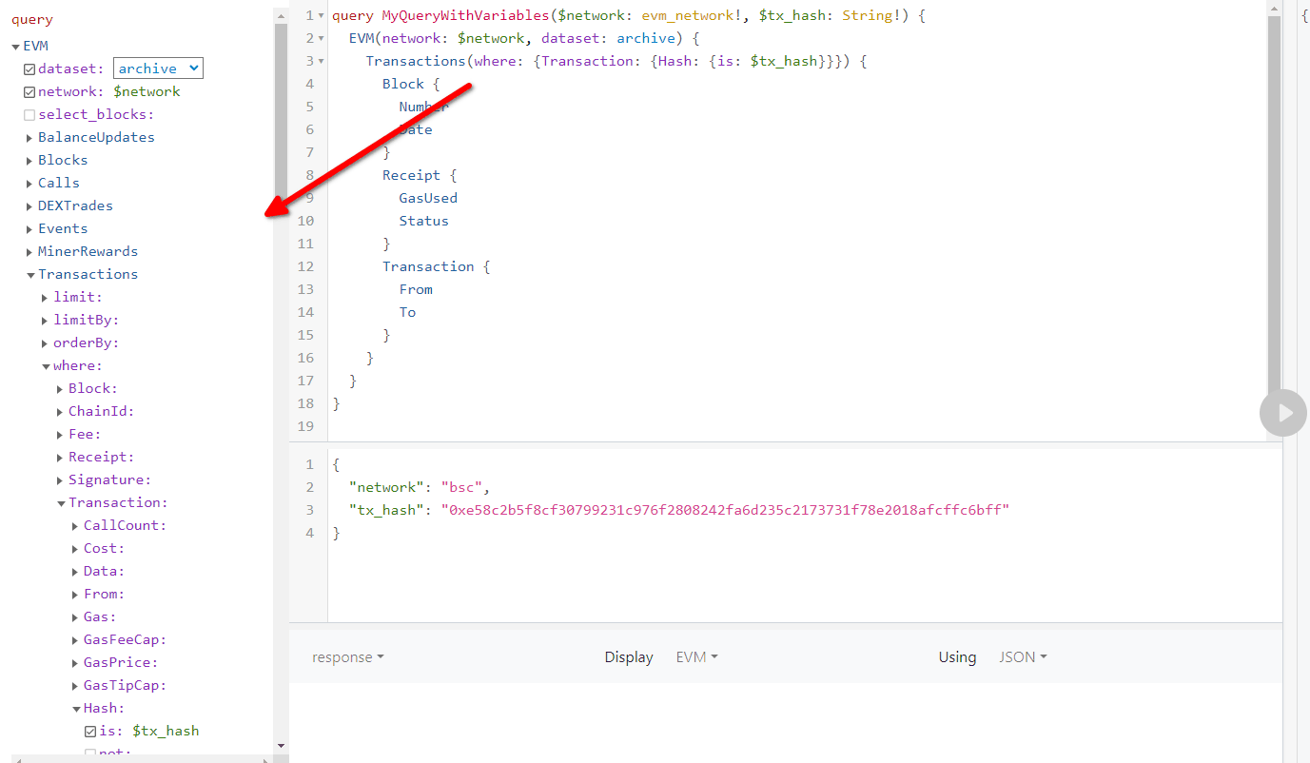Expand the GasPrice: field
Image resolution: width=1310 pixels, height=763 pixels.
75,663
